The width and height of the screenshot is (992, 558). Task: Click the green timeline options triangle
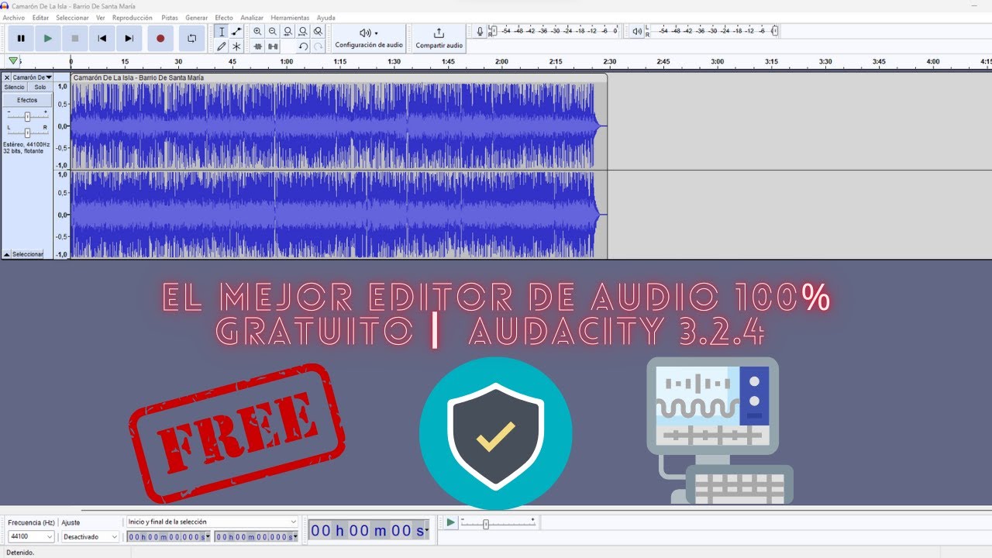13,61
